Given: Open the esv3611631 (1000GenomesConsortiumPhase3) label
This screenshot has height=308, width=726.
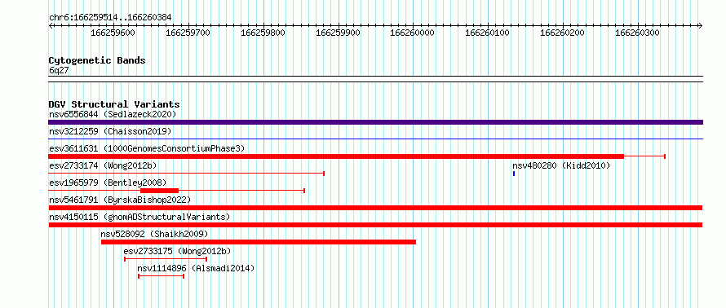Looking at the screenshot, I should click(x=147, y=148).
